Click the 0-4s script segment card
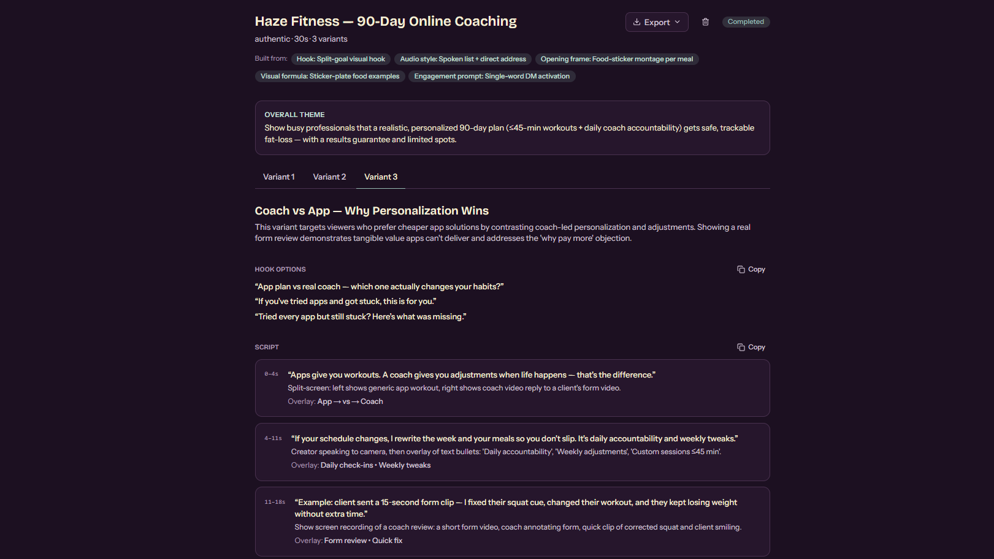Viewport: 994px width, 559px height. (512, 388)
